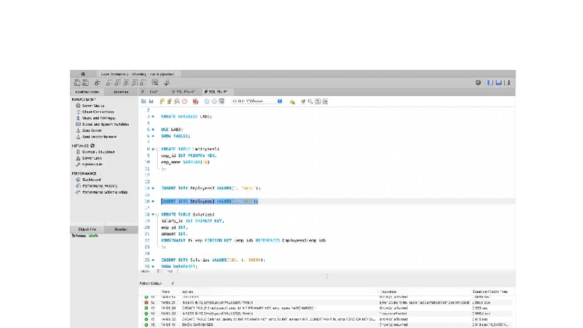Create a new stored procedure icon

[135, 83]
